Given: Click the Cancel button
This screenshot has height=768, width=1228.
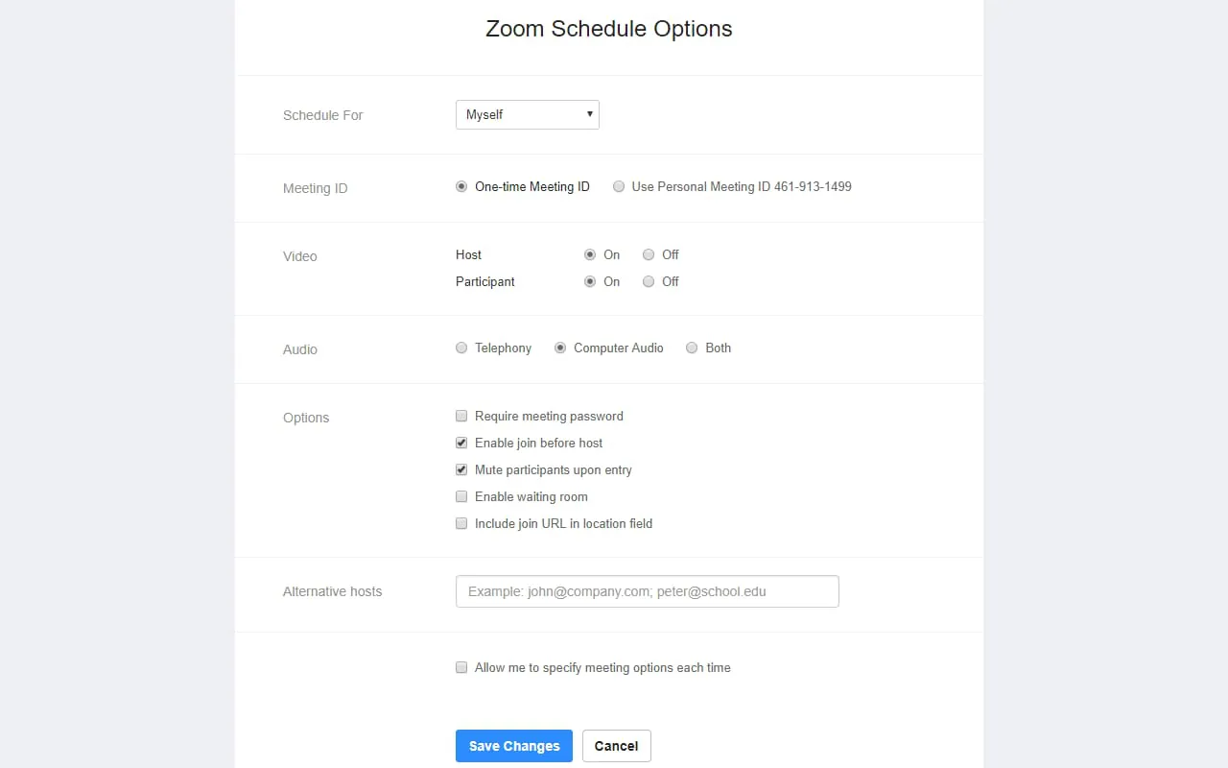Looking at the screenshot, I should tap(616, 745).
